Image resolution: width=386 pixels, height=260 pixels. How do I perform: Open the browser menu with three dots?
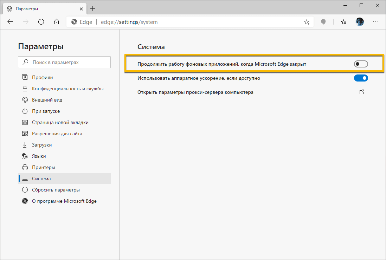(x=376, y=22)
